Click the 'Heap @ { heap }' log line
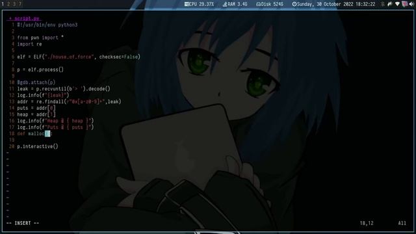The height and width of the screenshot is (234, 416). point(55,121)
